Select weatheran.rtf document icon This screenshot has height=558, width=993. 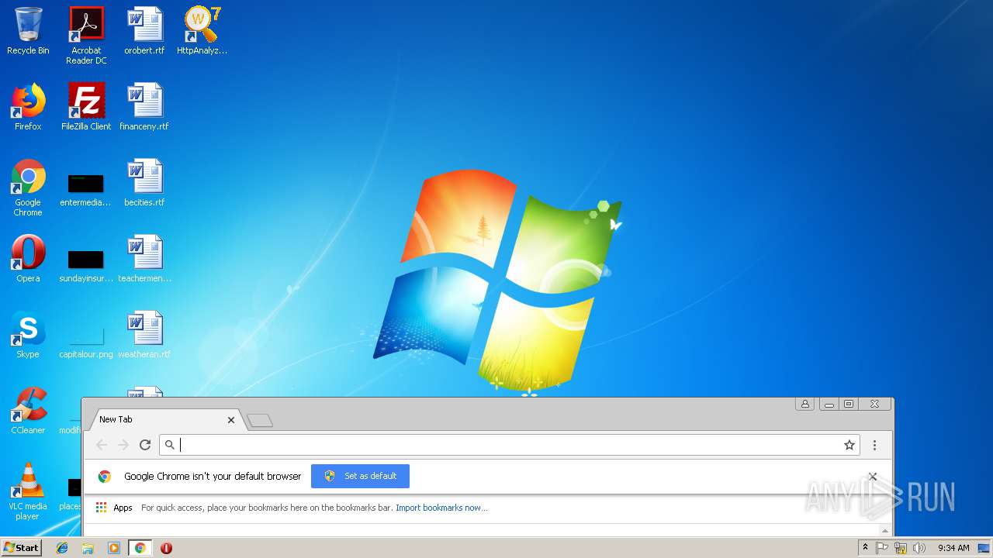[144, 335]
